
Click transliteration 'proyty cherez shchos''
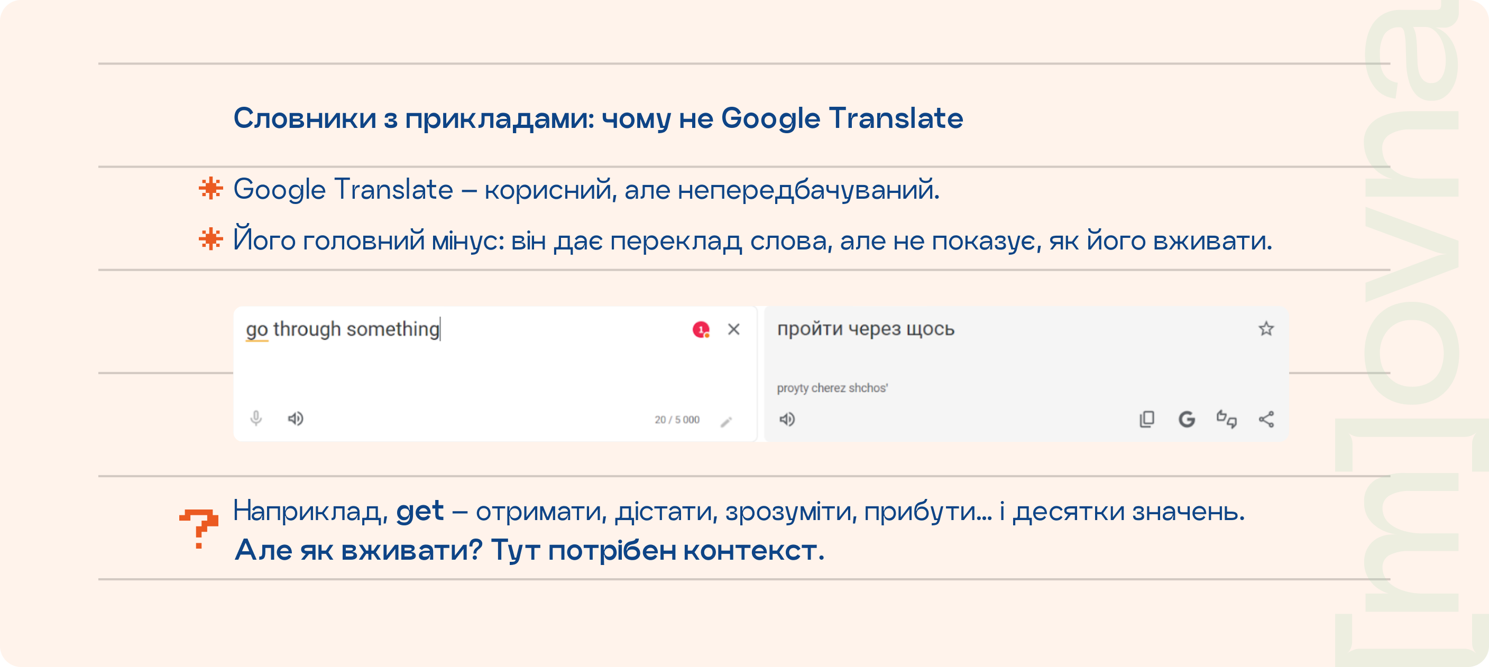[x=832, y=388]
